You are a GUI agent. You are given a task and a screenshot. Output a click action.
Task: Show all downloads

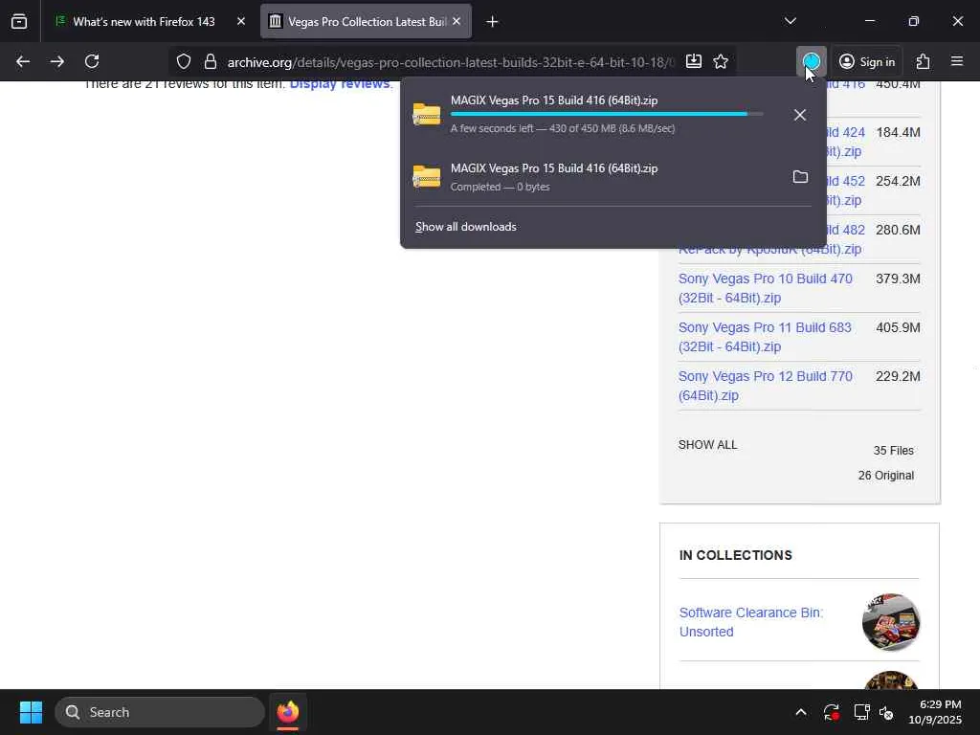[x=466, y=227]
